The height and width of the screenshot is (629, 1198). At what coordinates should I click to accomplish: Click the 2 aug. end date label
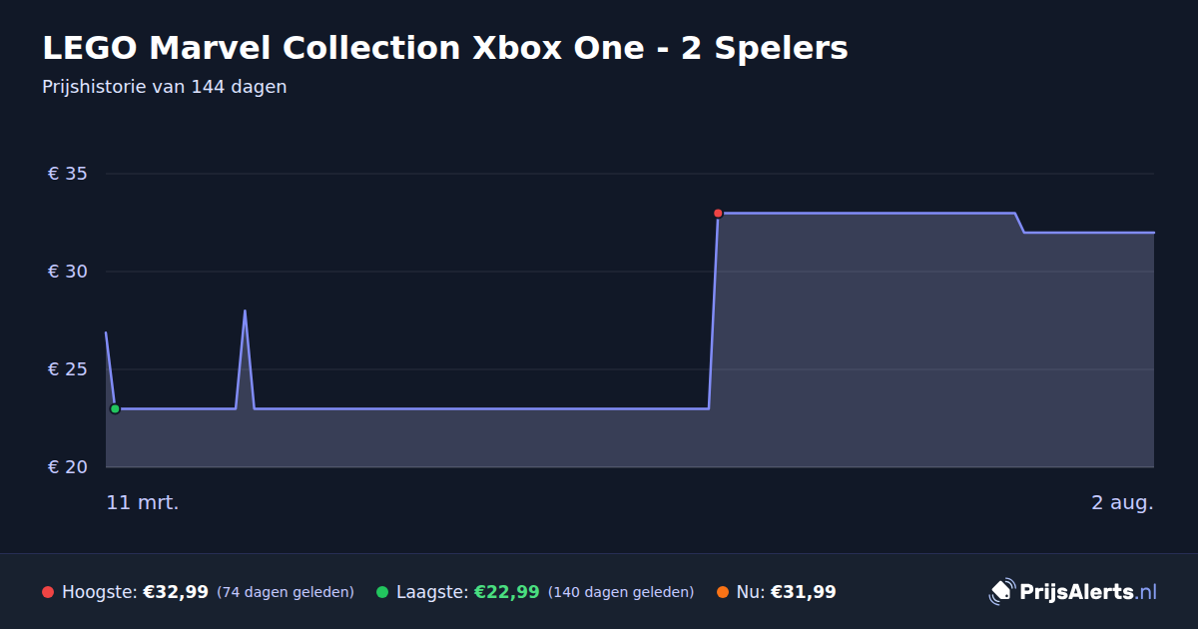coord(1122,502)
